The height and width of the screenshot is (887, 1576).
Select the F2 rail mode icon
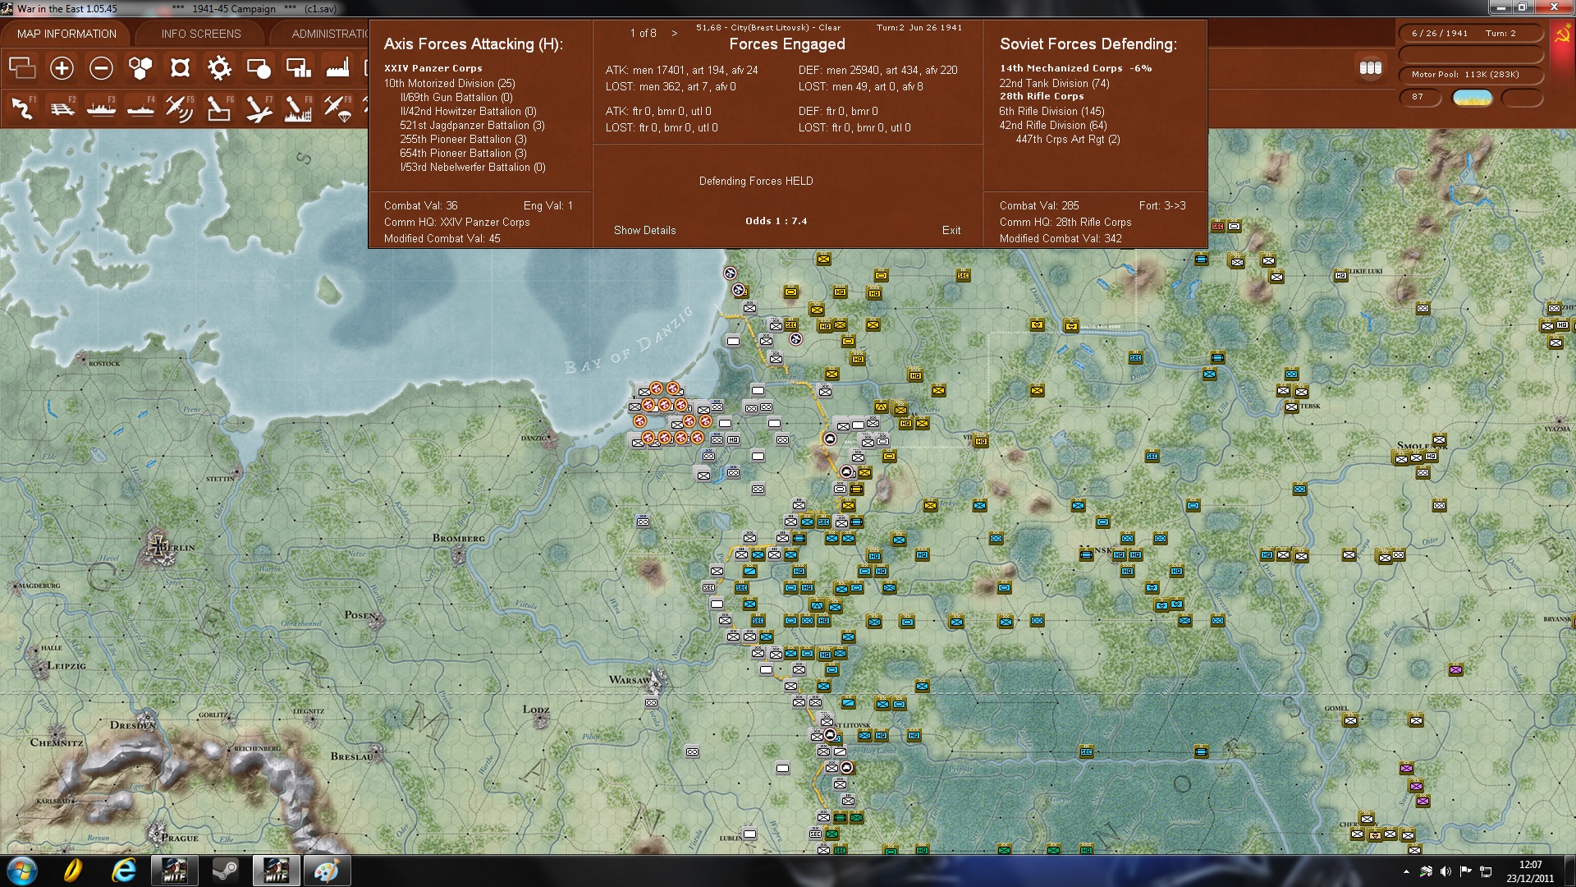click(x=62, y=108)
